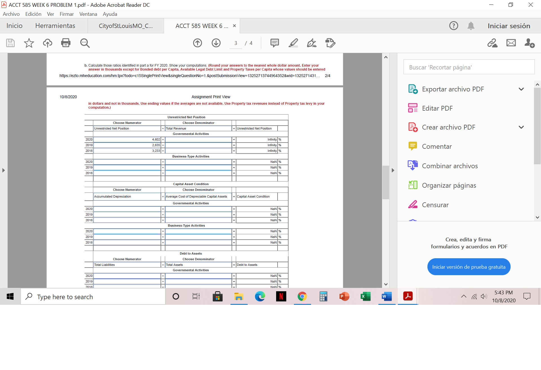Open the Fill & Sign tool

(x=312, y=43)
